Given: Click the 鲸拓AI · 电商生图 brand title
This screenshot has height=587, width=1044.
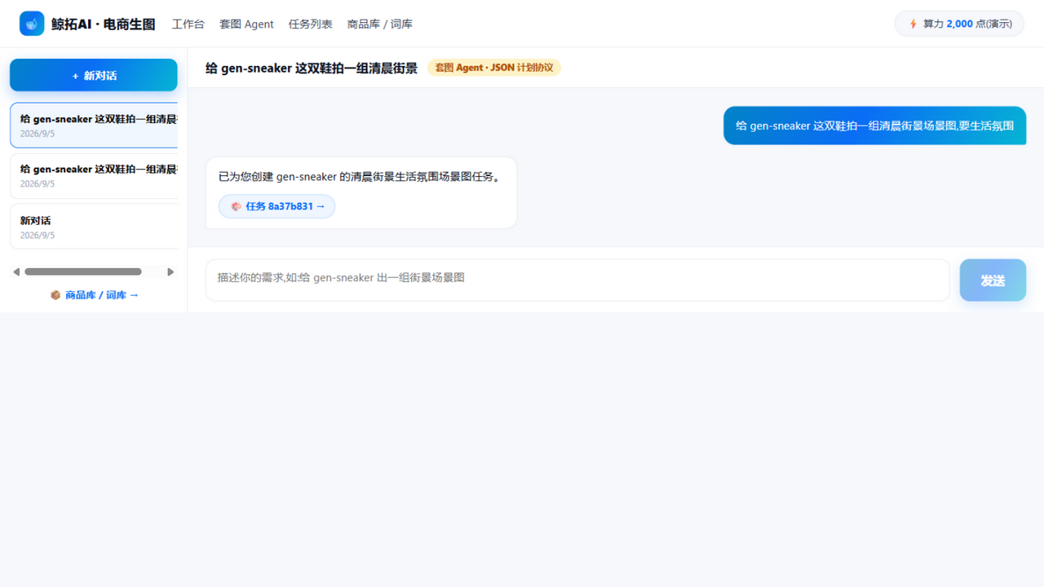Looking at the screenshot, I should [x=103, y=24].
